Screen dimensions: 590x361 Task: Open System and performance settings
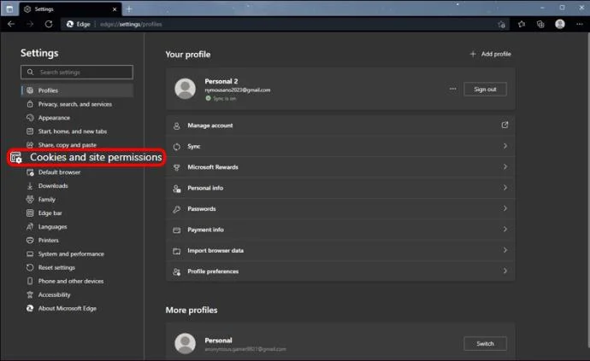point(71,254)
